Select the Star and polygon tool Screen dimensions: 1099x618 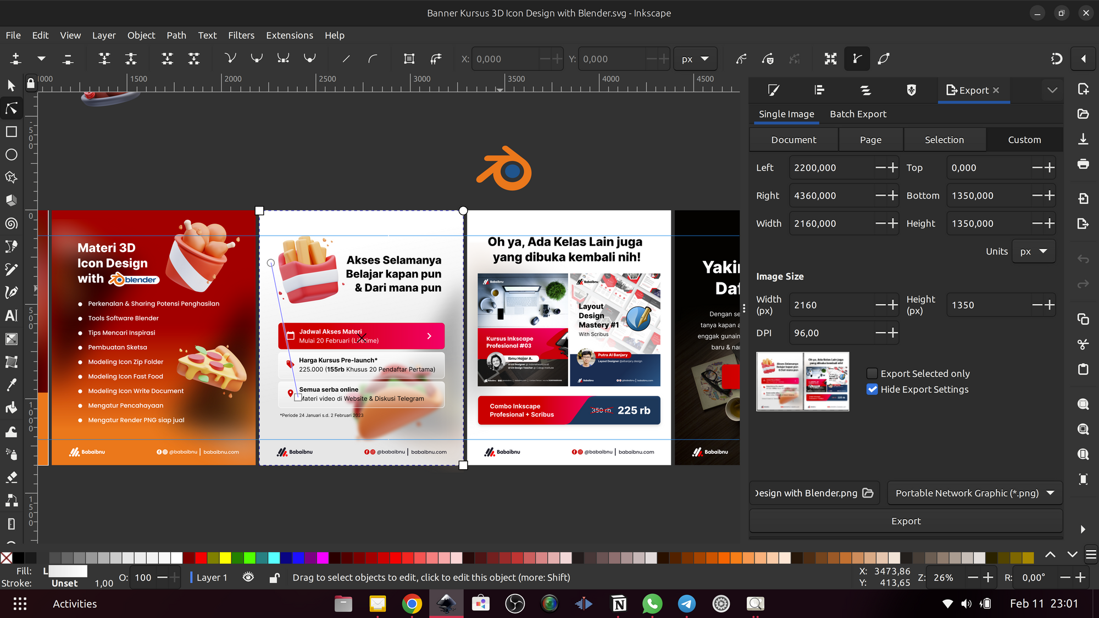(x=11, y=177)
